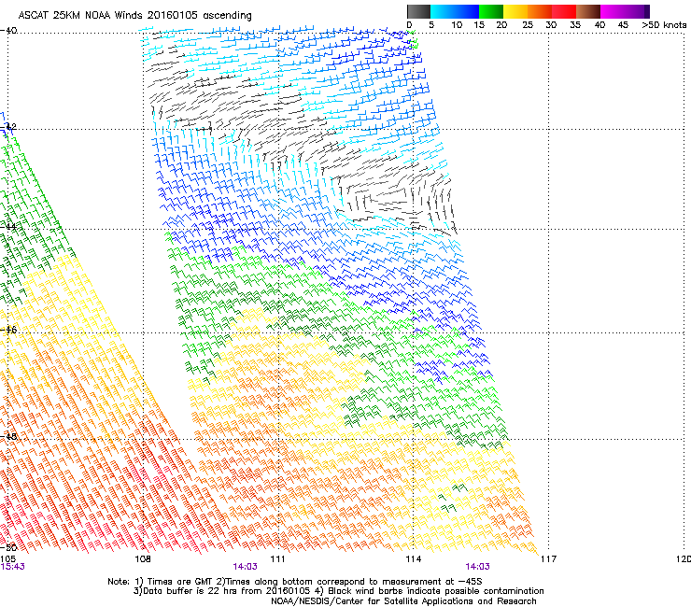This screenshot has width=691, height=607.
Task: Click the 114 longitude axis label
Action: coord(413,559)
